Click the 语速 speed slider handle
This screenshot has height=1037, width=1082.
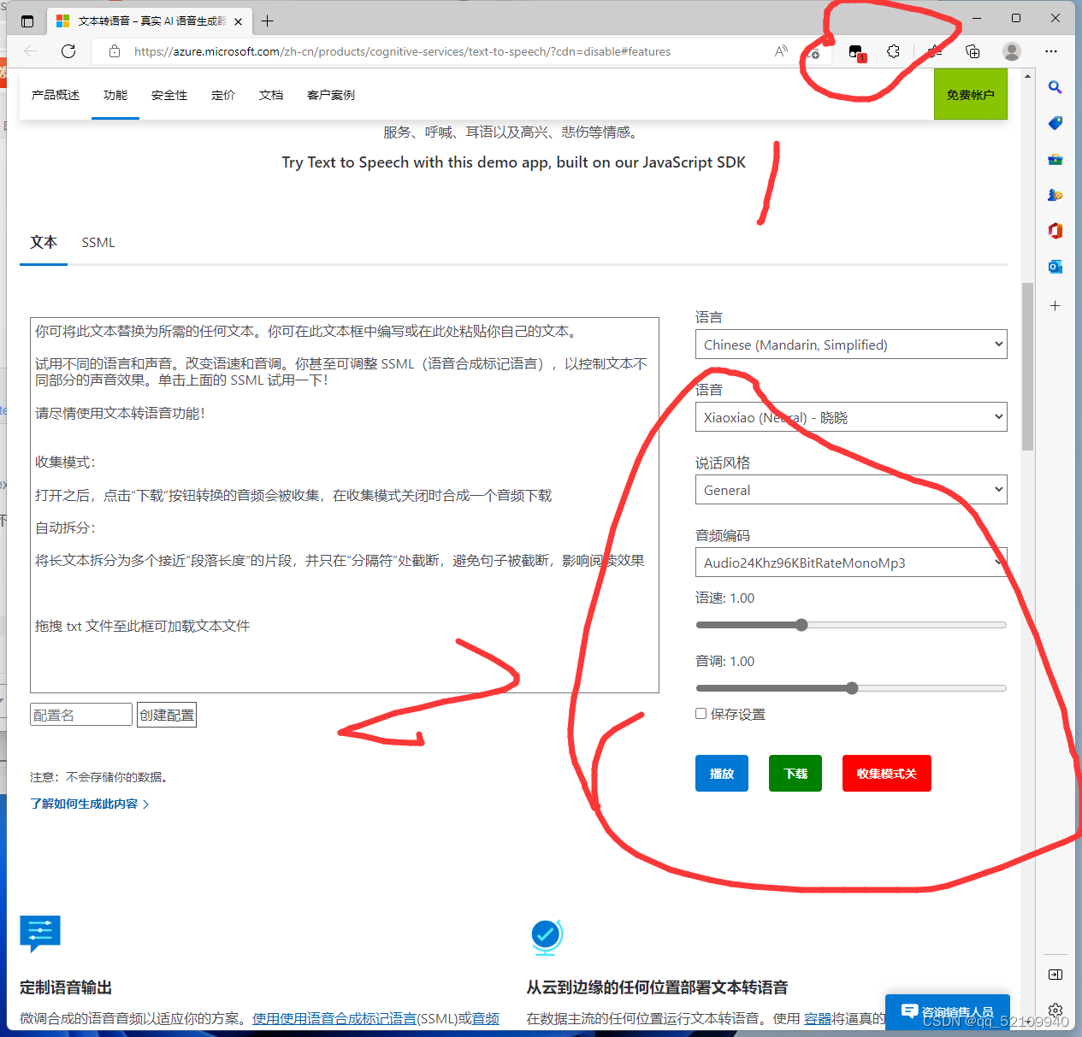coord(801,624)
